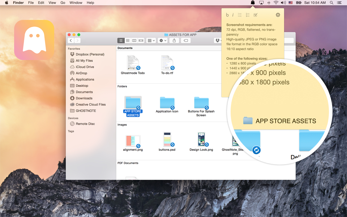Open the Action gear dropdown menu

point(163,41)
